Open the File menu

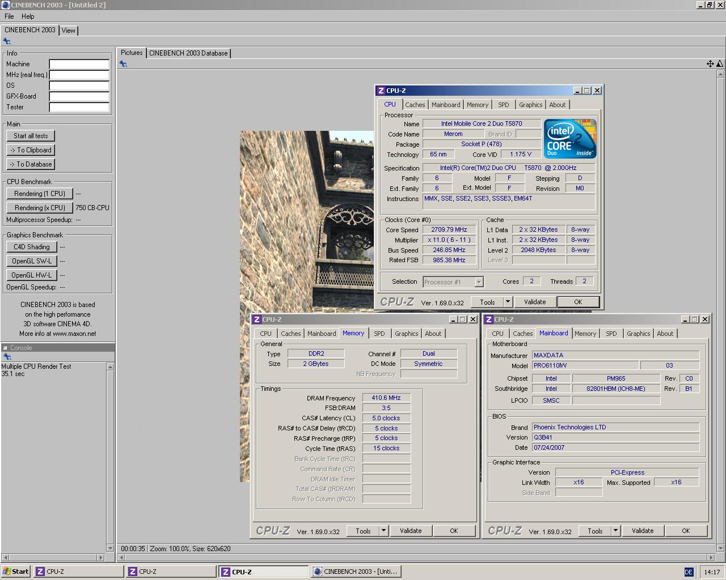point(9,16)
